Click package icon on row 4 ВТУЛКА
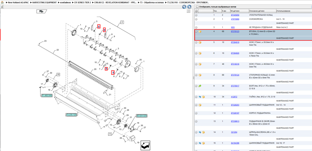 200,32
